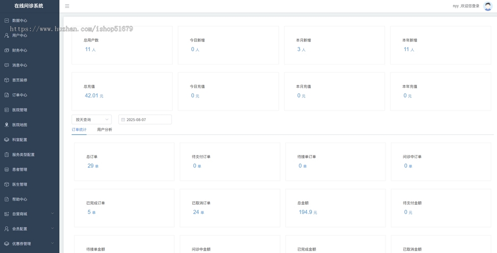Click the 优惠券管理 layers icon

[x=7, y=243]
